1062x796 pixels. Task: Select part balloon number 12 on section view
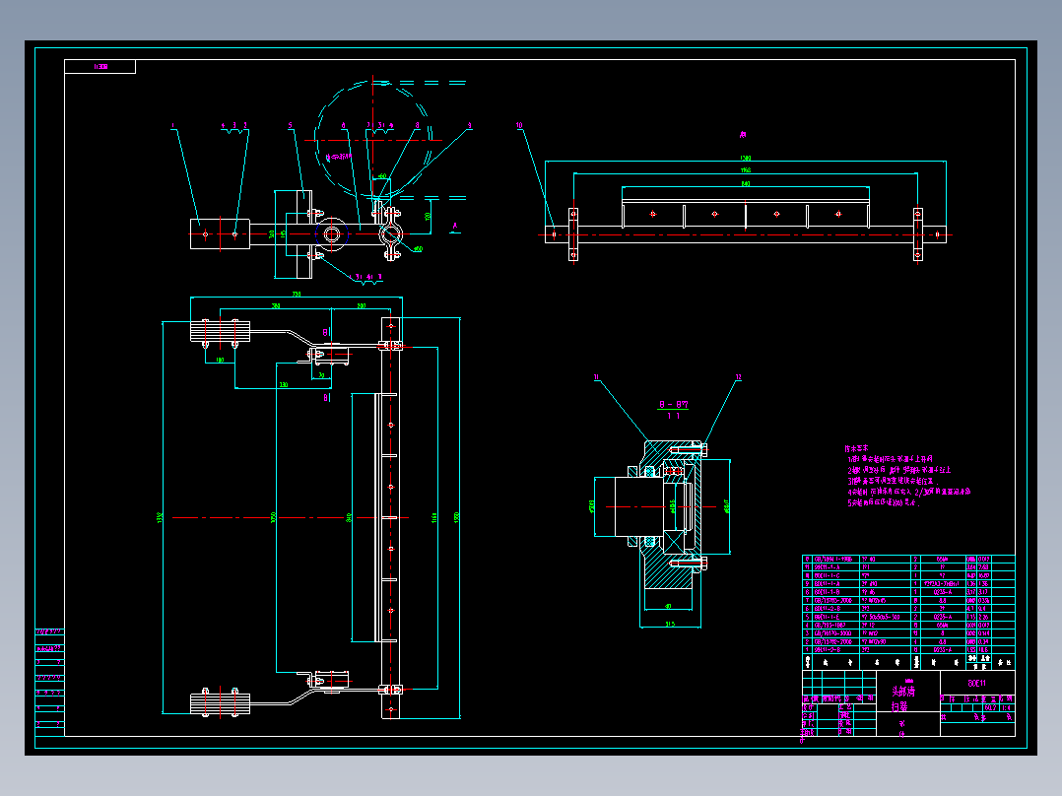coord(738,377)
